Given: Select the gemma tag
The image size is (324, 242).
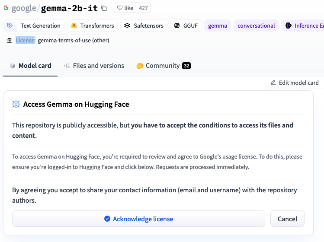Looking at the screenshot, I should [x=218, y=25].
